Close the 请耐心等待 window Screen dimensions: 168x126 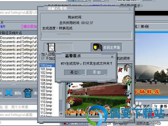pos(130,9)
